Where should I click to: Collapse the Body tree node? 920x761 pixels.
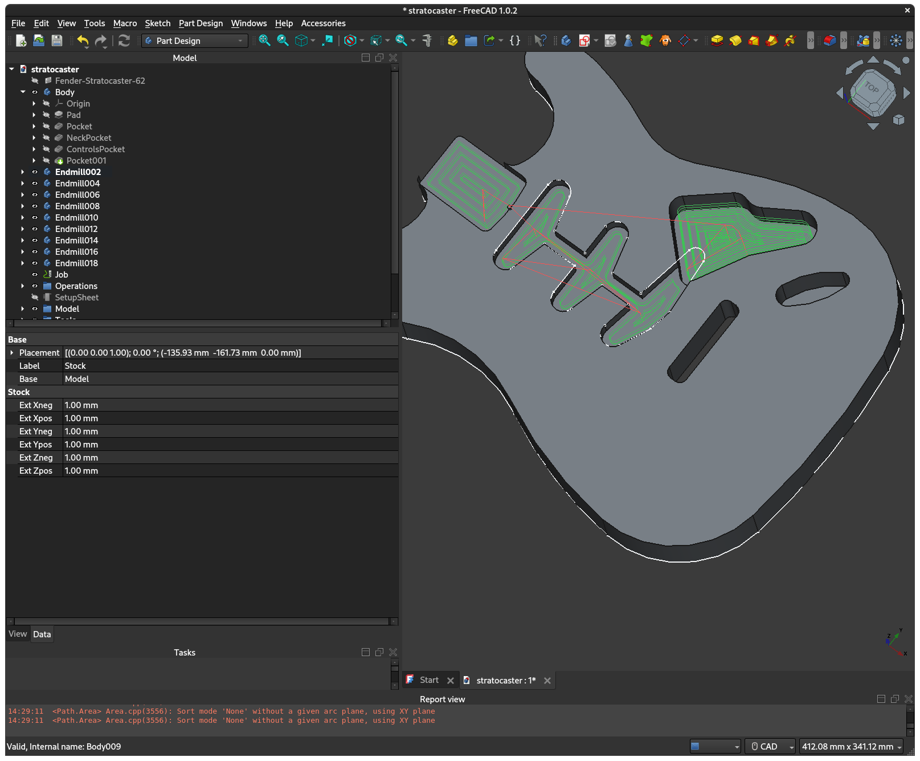[23, 92]
